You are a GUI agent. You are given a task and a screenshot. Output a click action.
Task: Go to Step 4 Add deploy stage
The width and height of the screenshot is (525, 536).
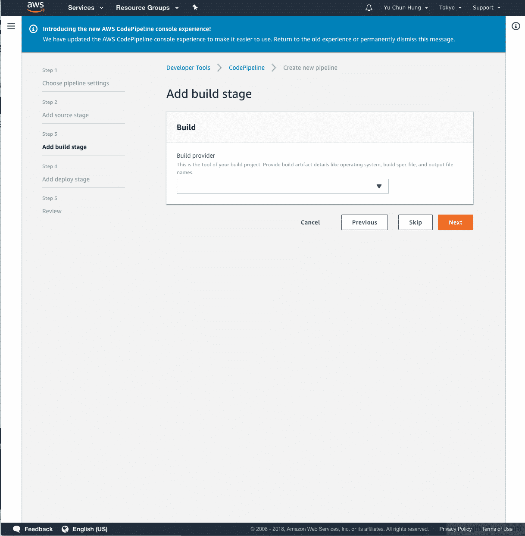click(66, 179)
